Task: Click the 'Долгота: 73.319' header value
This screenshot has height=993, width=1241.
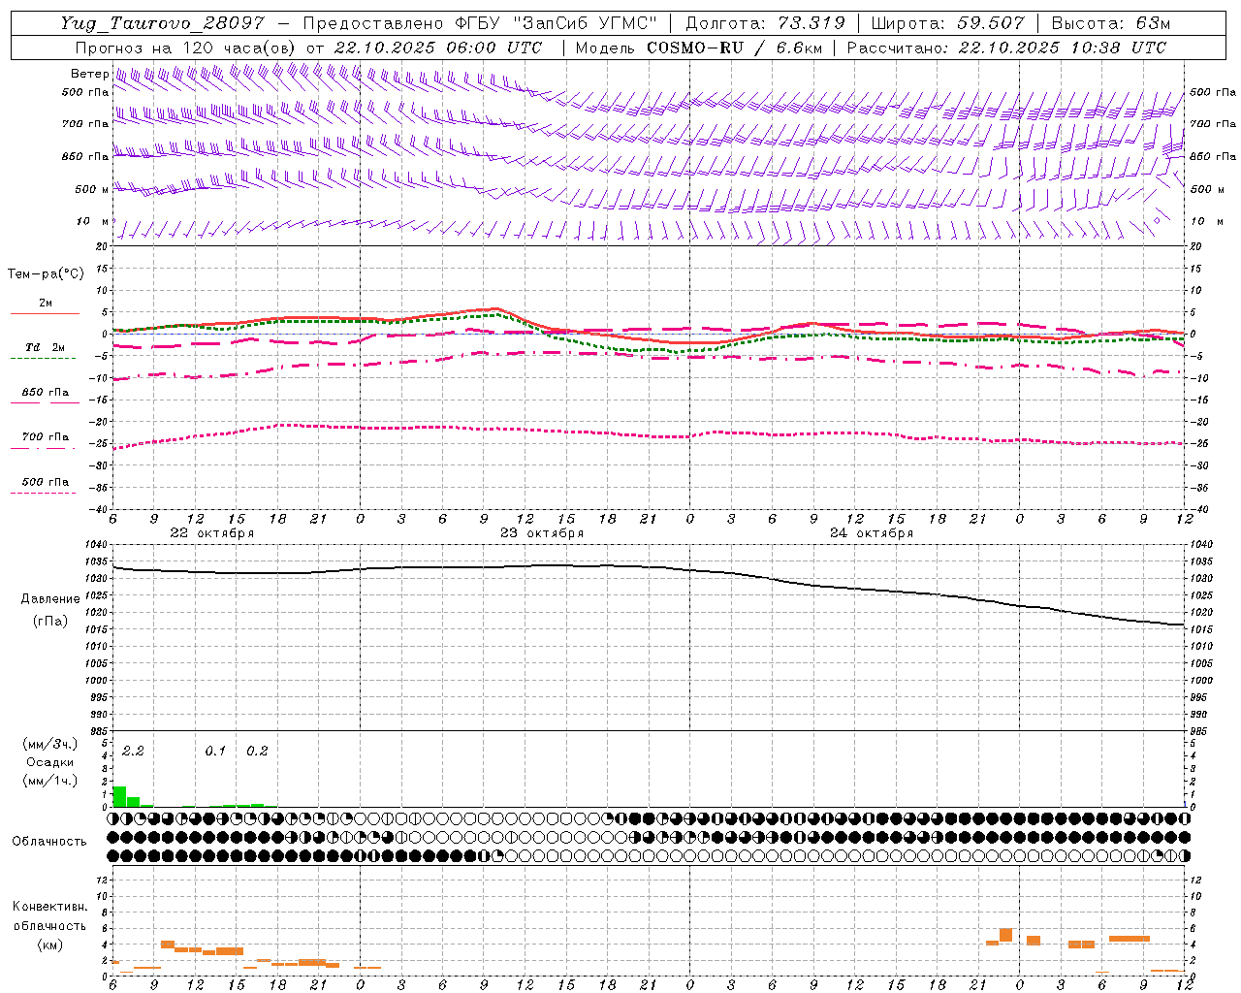Action: pyautogui.click(x=765, y=23)
